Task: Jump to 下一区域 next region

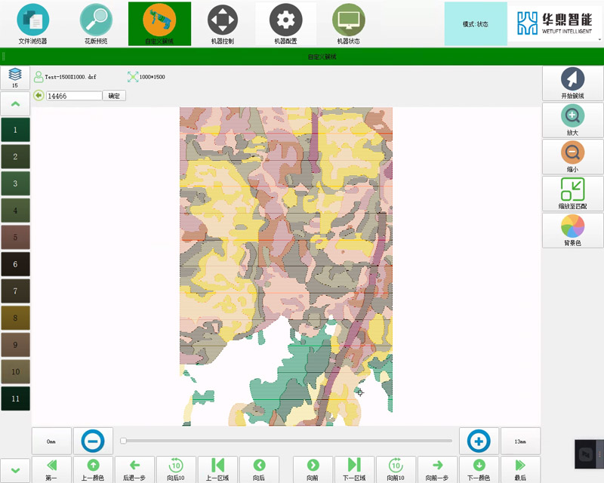Action: pyautogui.click(x=355, y=468)
